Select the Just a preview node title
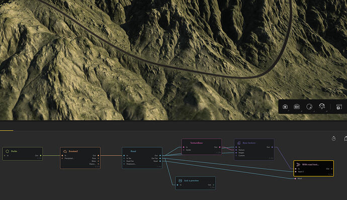 [191, 181]
